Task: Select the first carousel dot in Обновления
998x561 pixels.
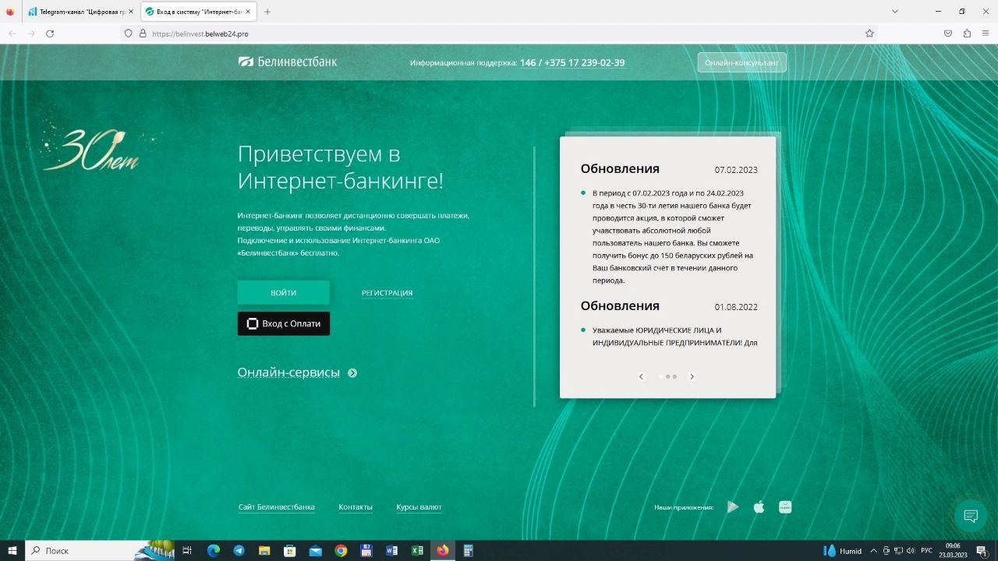Action: [x=661, y=376]
